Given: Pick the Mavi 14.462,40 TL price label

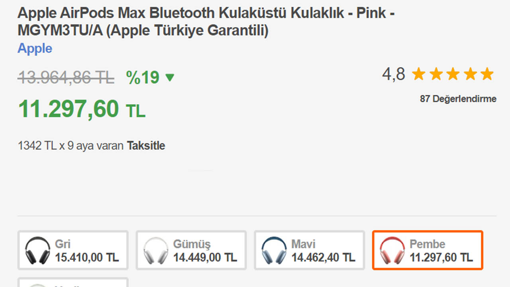Looking at the screenshot, I should click(x=323, y=257).
